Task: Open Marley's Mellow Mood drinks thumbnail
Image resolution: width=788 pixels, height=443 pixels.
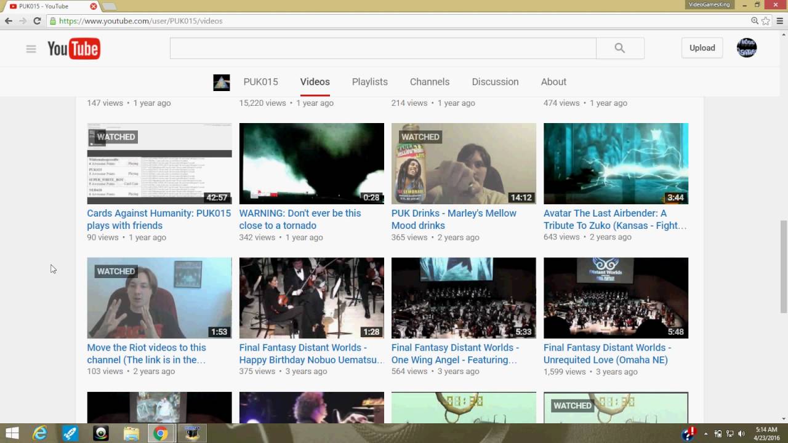Action: click(x=464, y=164)
